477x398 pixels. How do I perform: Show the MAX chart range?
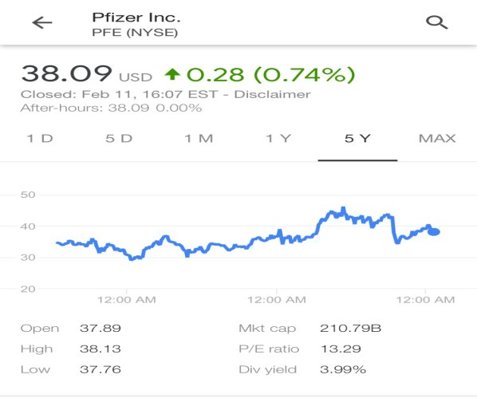[x=437, y=139]
